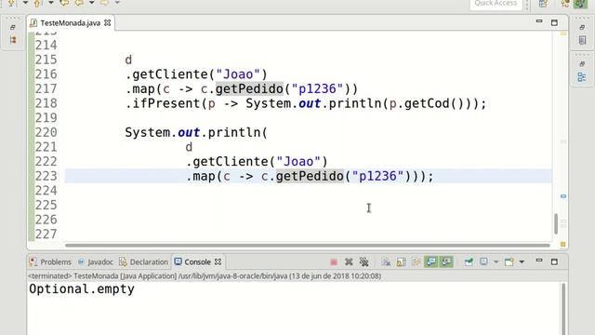
Task: Click p.getCod() on line 218
Action: click(427, 103)
